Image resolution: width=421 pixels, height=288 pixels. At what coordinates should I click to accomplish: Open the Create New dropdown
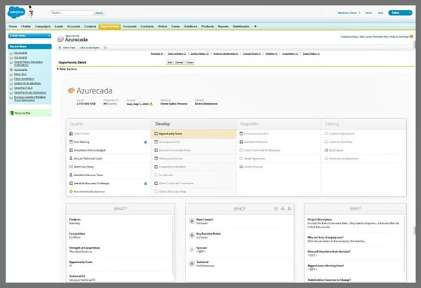tap(30, 36)
